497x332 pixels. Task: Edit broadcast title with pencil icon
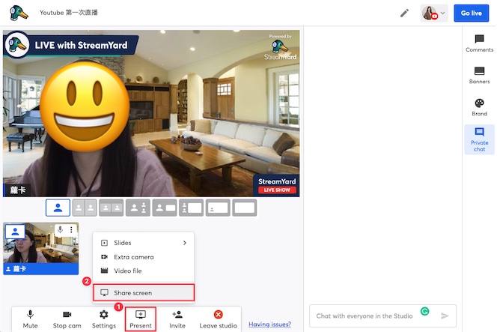click(x=404, y=13)
